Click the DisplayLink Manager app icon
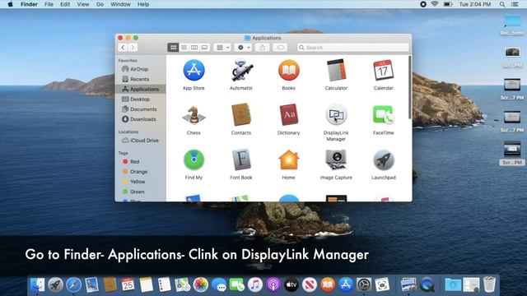The height and width of the screenshot is (296, 527). tap(336, 115)
